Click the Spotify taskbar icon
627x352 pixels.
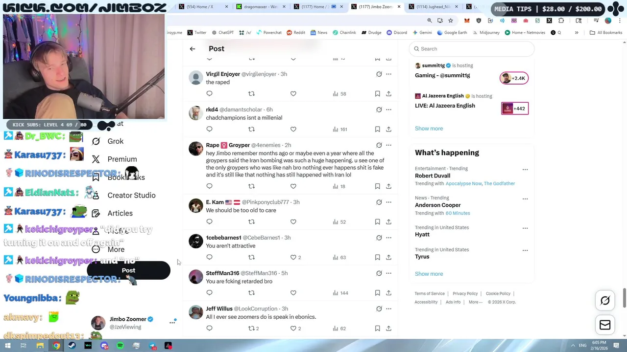tap(120, 346)
